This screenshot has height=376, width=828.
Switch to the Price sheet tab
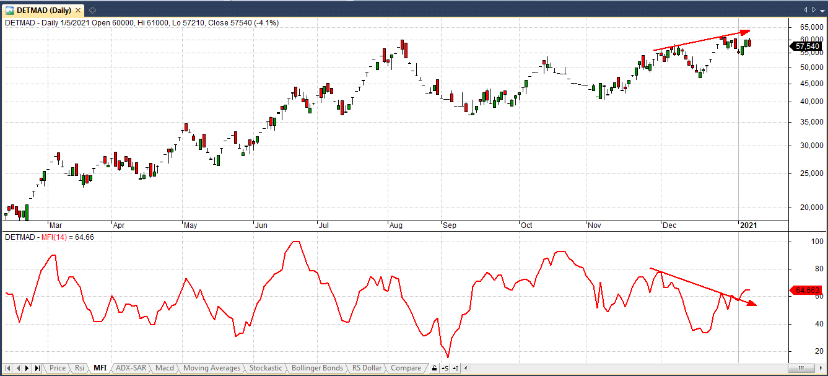pos(58,368)
